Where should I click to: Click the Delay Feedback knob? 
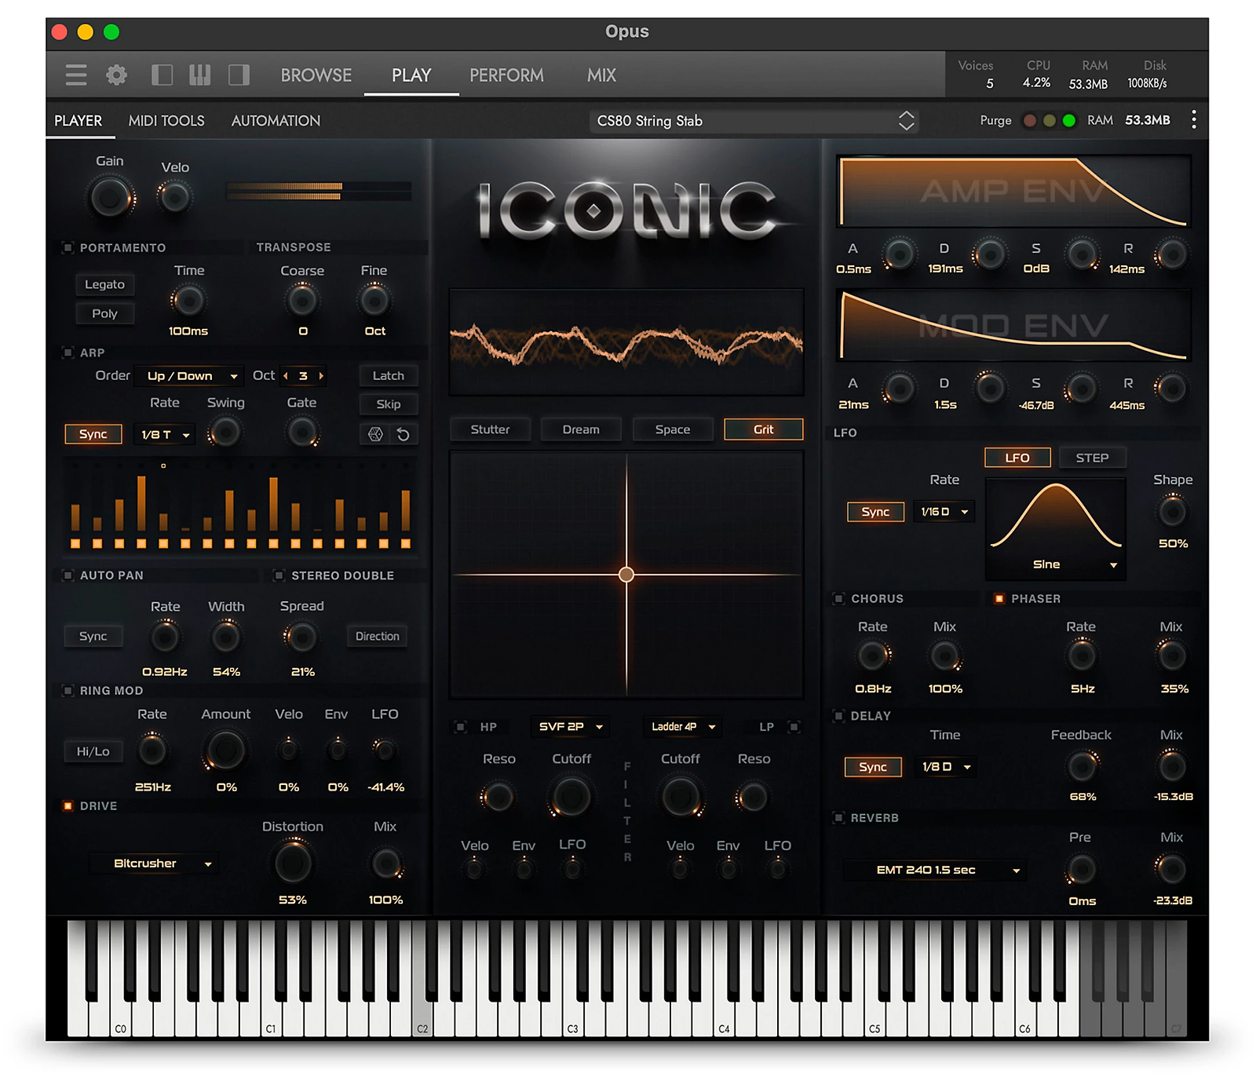tap(1082, 766)
